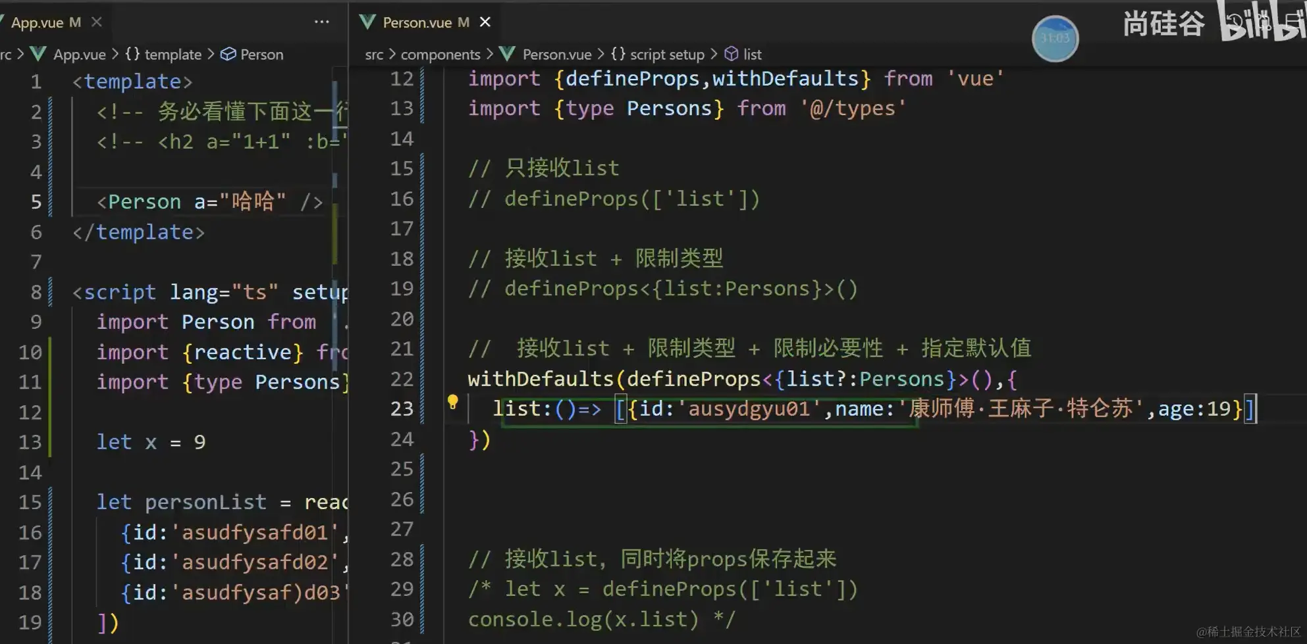Click the cube icon before Person breadcrumb

point(228,54)
